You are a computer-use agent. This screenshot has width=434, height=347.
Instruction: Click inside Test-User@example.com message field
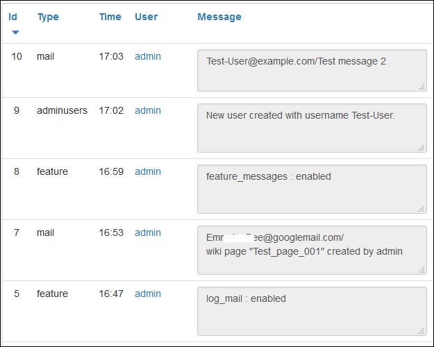coord(312,71)
